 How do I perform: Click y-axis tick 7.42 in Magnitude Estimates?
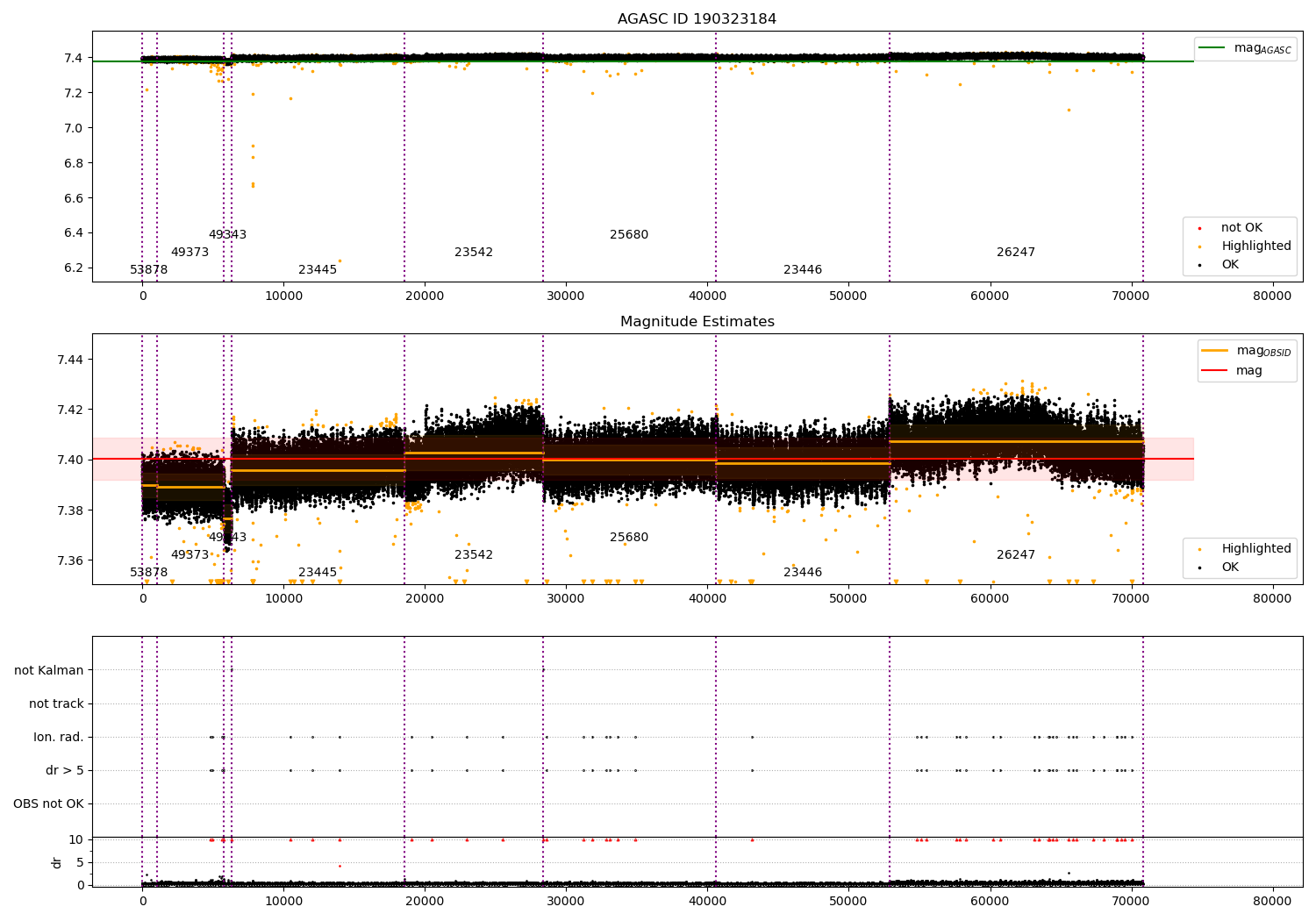71,410
